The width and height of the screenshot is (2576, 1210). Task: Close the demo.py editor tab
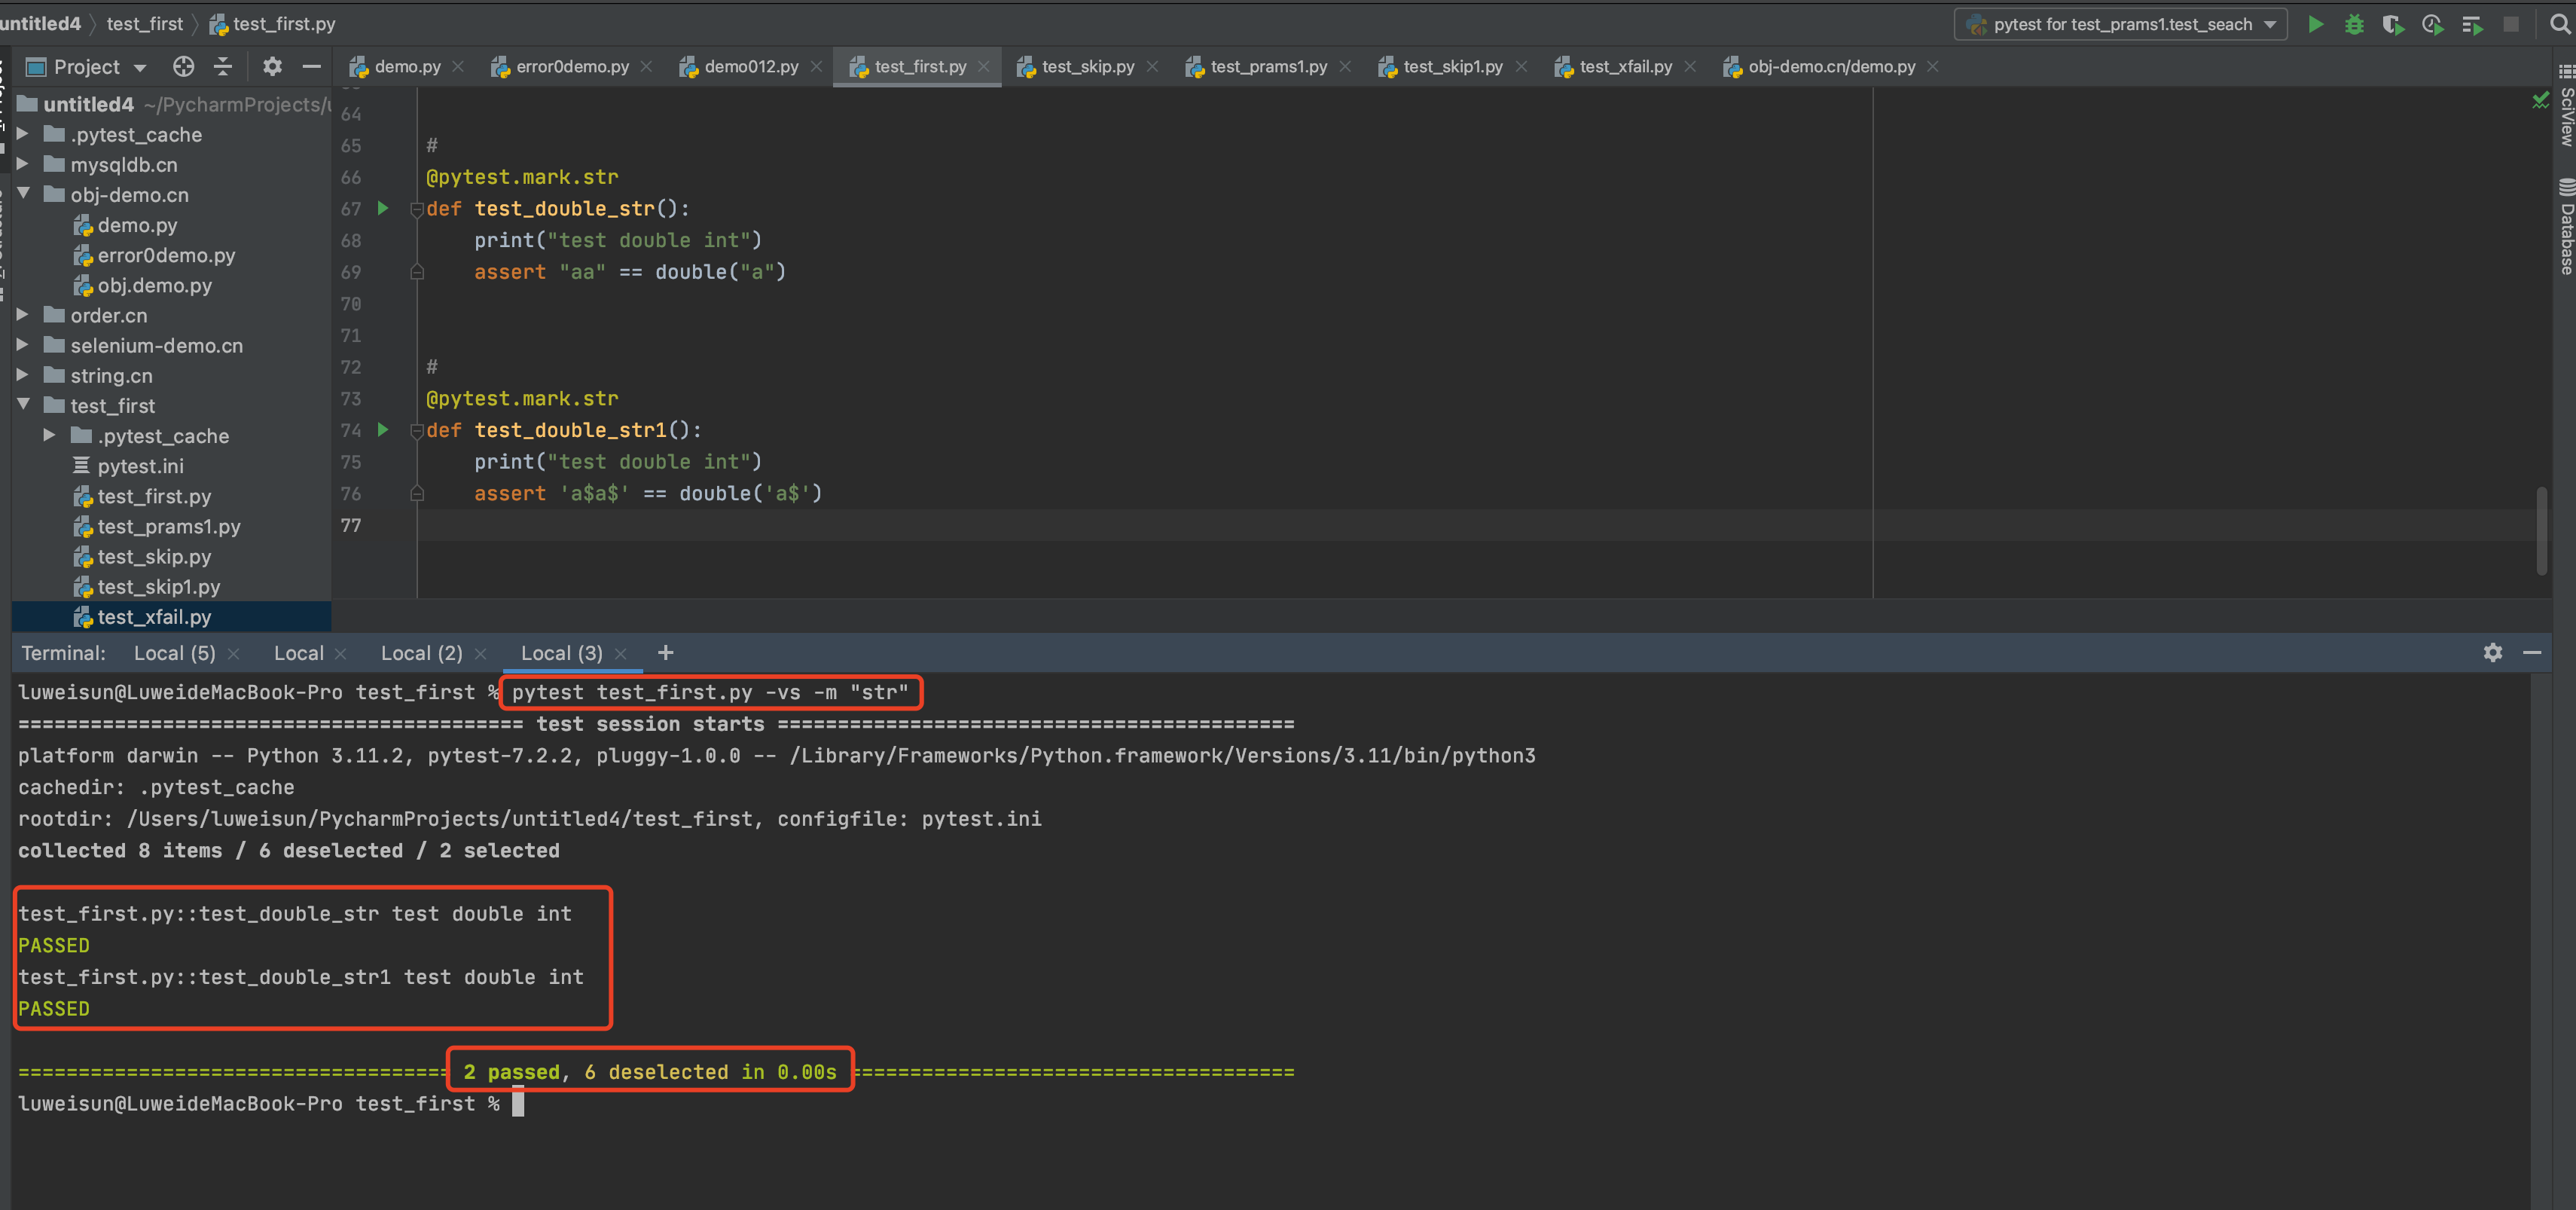pos(458,66)
